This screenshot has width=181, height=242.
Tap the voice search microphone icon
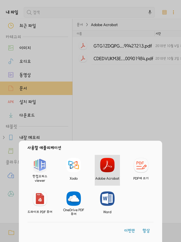click(x=150, y=12)
